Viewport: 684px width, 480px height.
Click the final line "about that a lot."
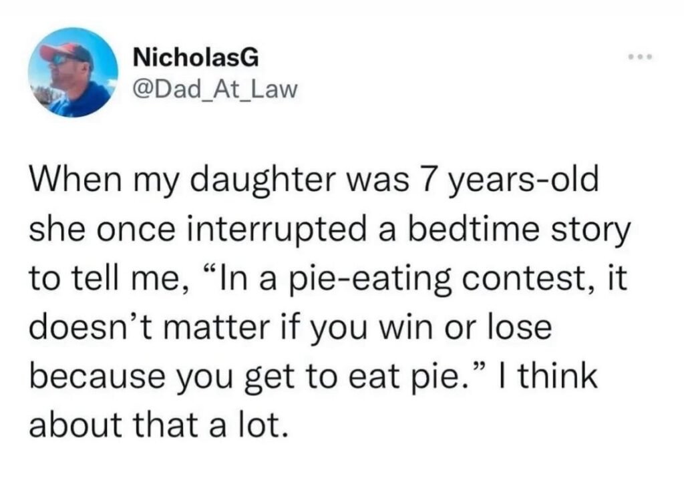coord(158,423)
